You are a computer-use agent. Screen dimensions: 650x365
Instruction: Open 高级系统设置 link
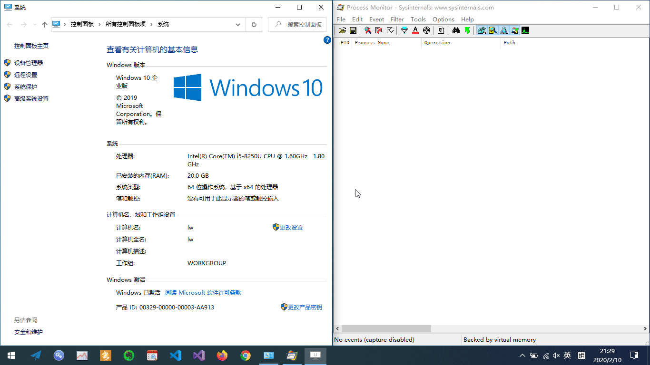31,98
